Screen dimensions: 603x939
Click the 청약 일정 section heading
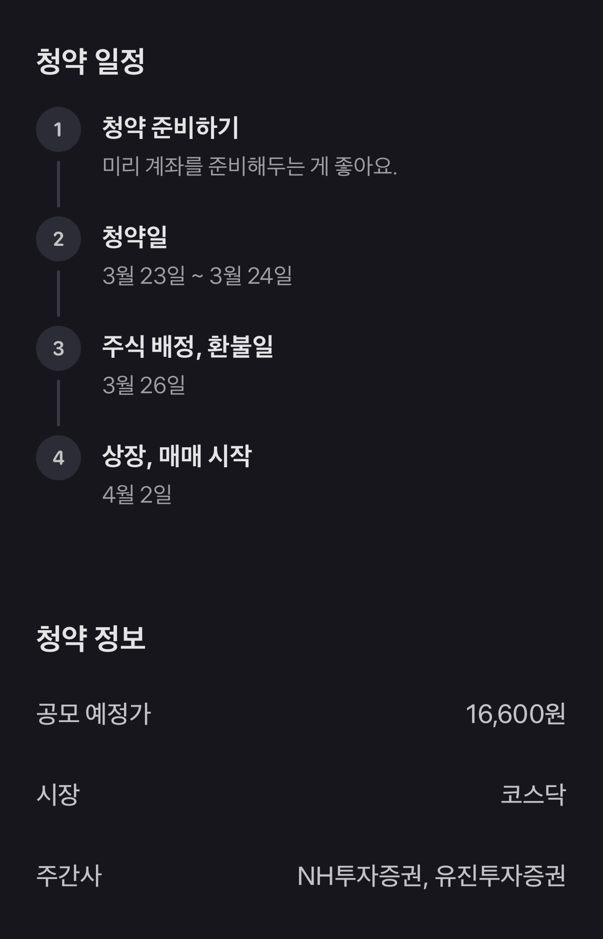click(x=90, y=61)
